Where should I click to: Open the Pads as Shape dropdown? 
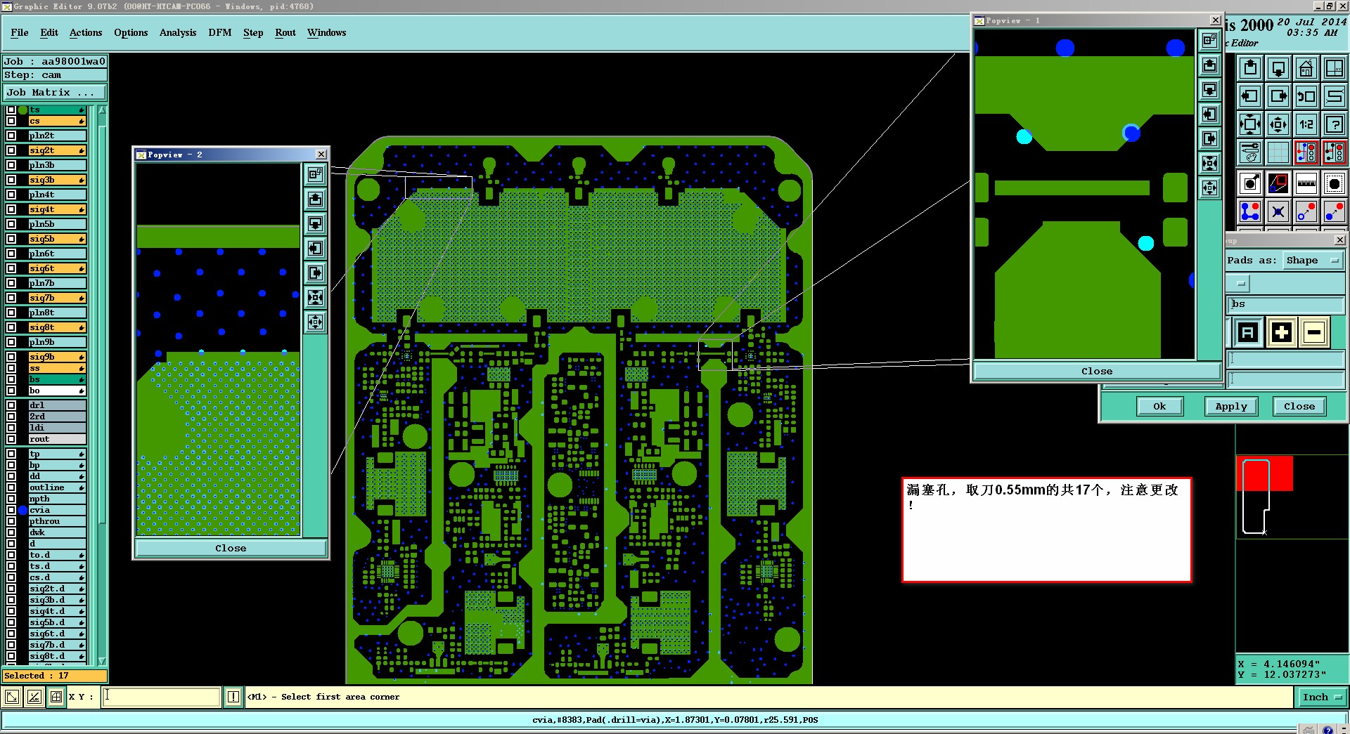(x=1313, y=261)
